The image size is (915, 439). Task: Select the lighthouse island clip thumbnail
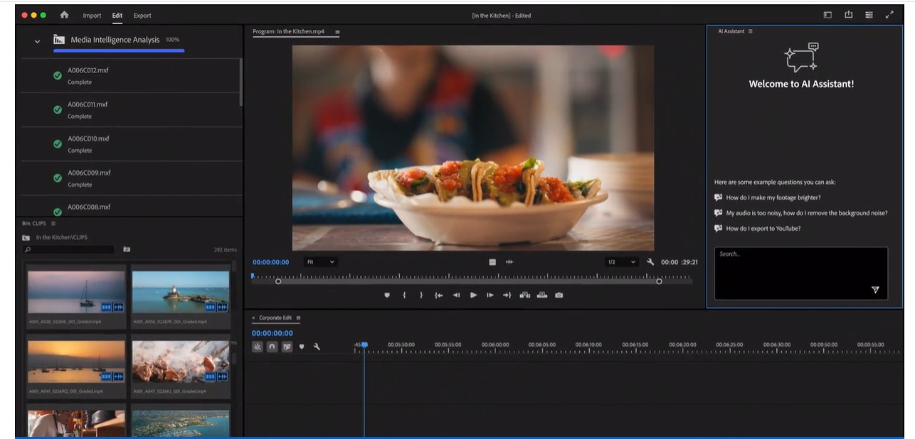181,292
